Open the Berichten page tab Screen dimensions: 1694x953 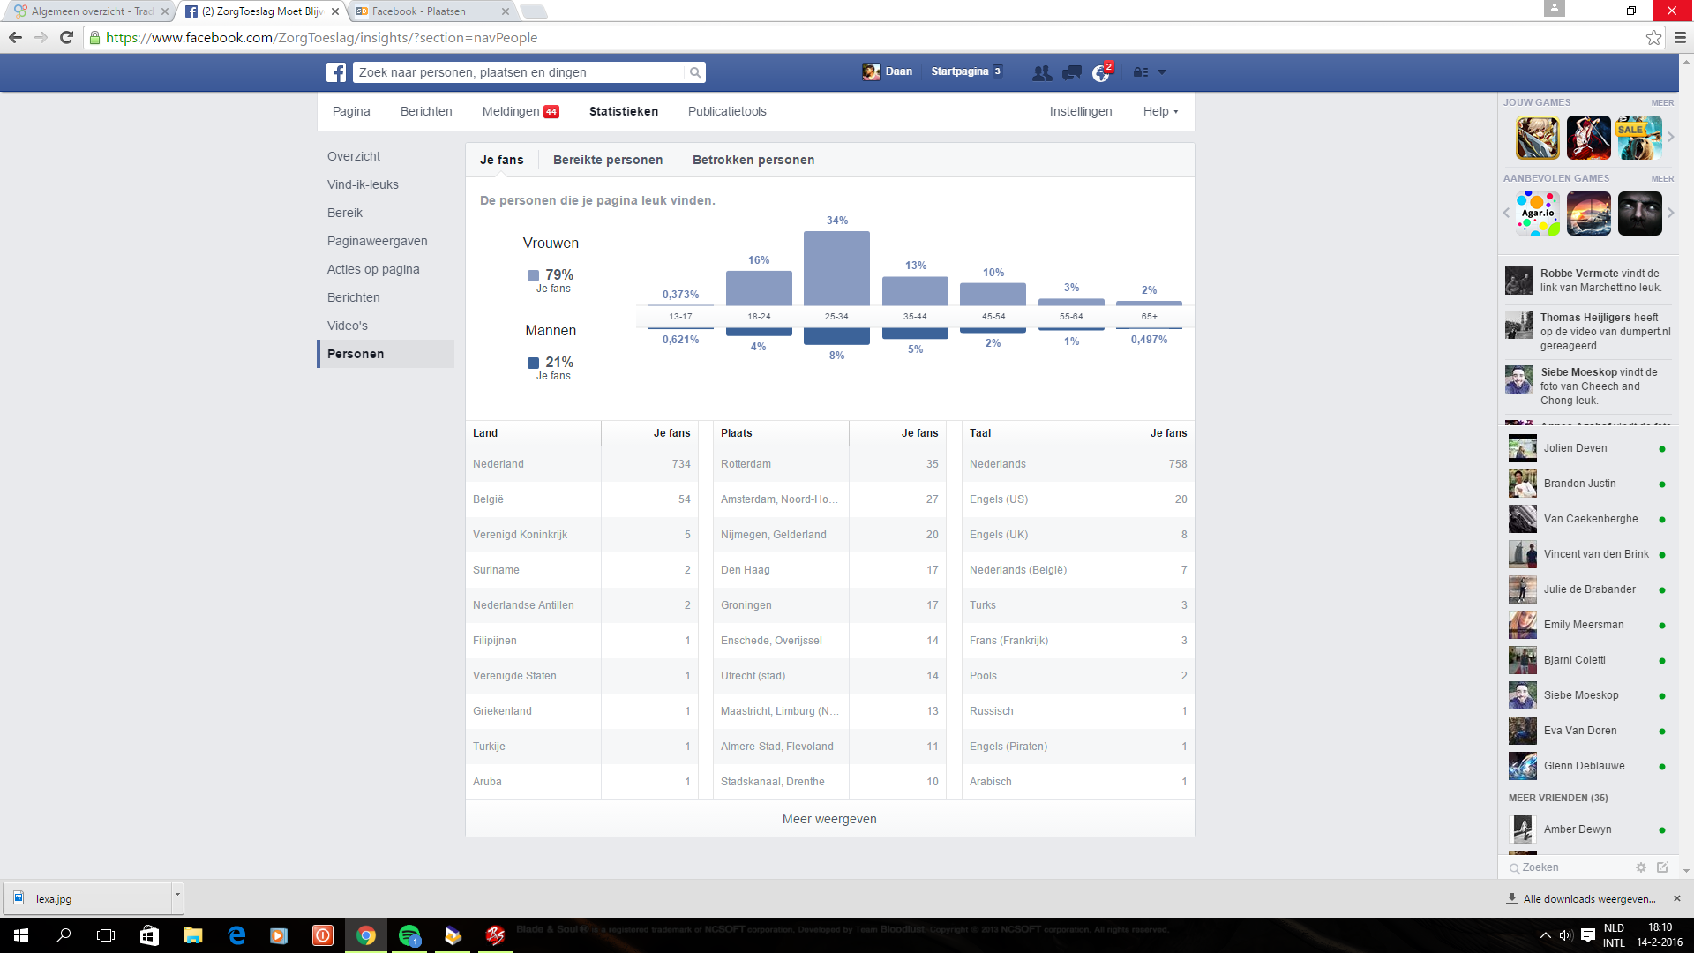coord(426,111)
